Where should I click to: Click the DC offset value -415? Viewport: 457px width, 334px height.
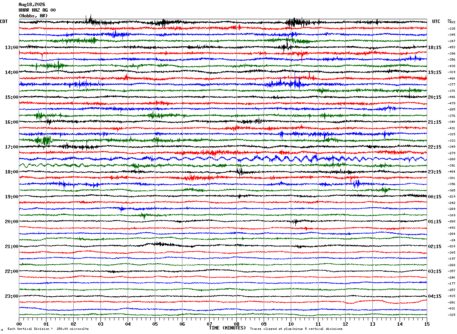pyautogui.click(x=451, y=296)
